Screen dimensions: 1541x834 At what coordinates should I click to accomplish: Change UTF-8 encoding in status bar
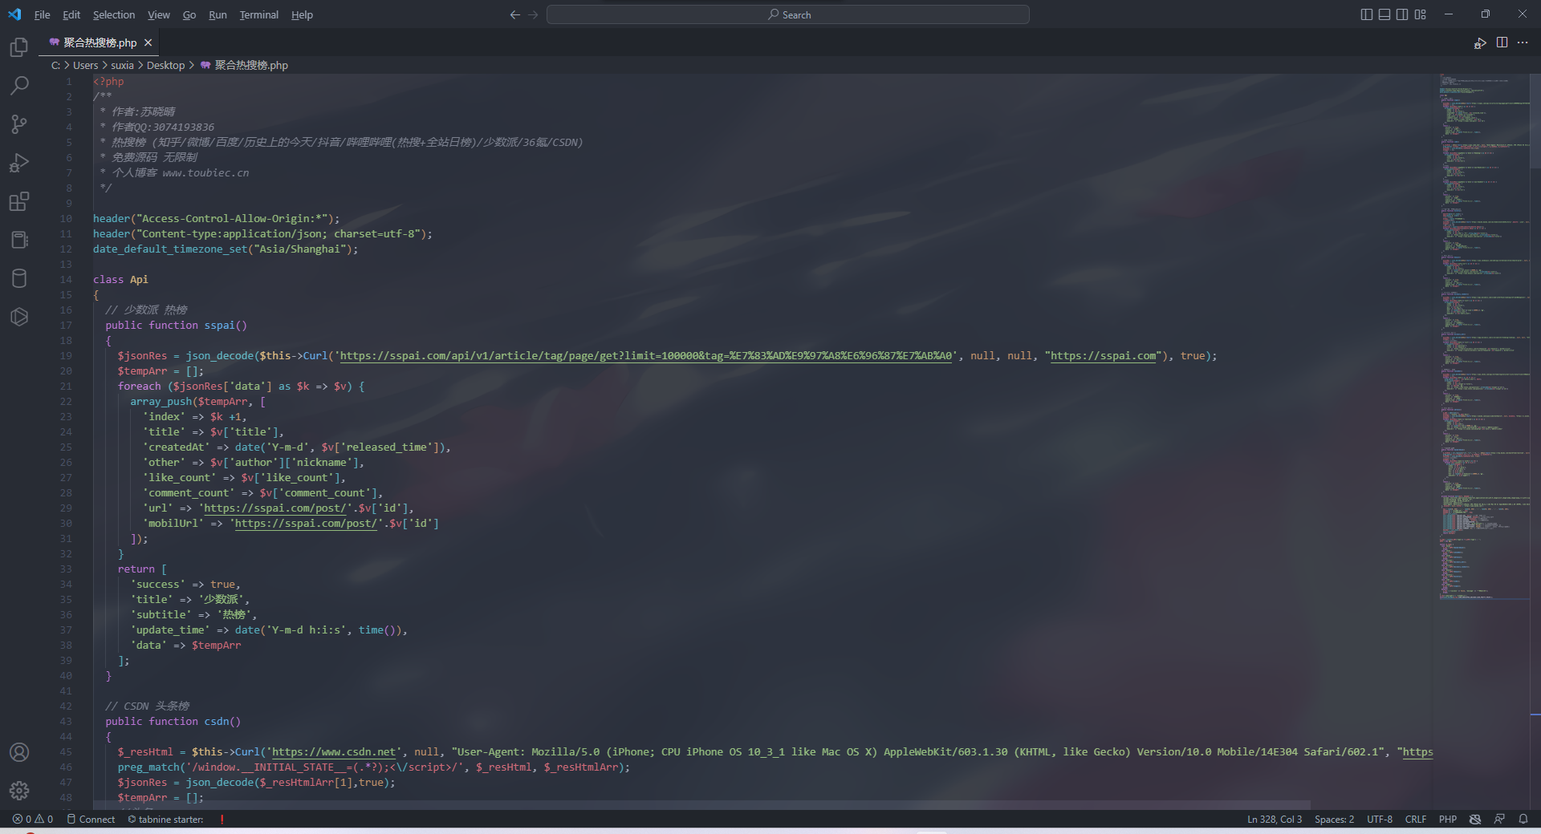point(1379,819)
